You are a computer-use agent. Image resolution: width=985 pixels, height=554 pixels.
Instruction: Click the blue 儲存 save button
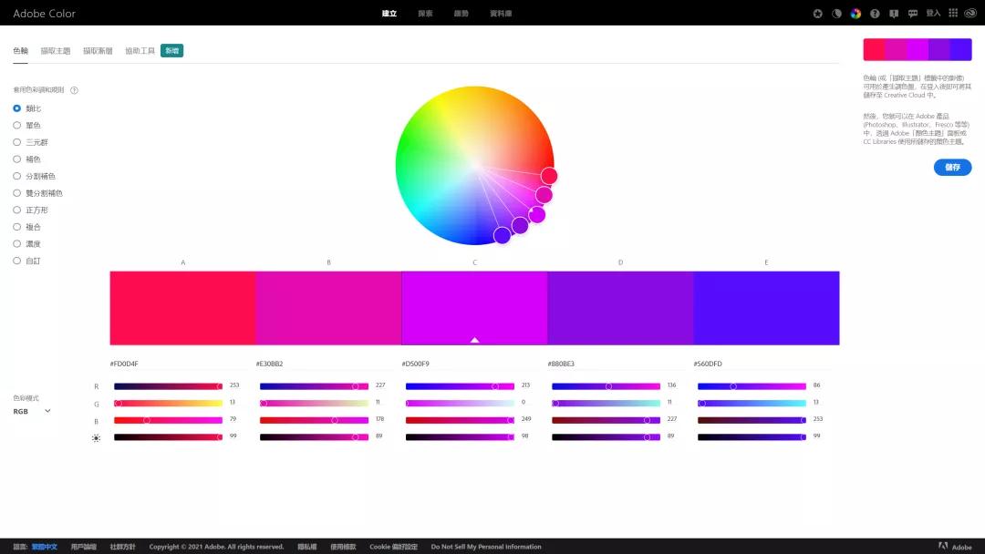click(x=952, y=167)
